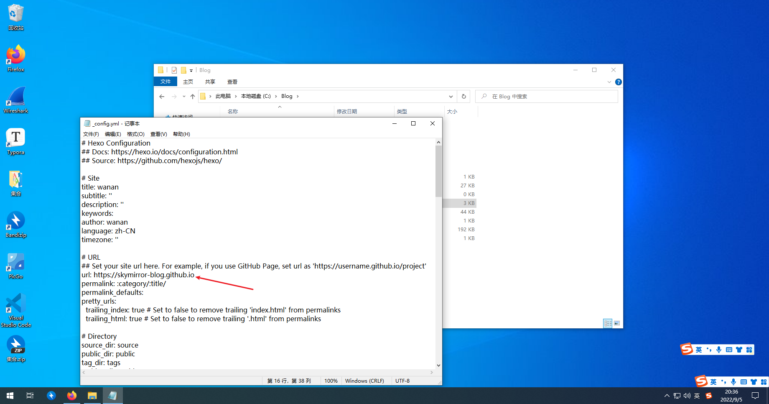This screenshot has height=404, width=769.
Task: Click the Sogou icon in the system tray
Action: pos(709,396)
